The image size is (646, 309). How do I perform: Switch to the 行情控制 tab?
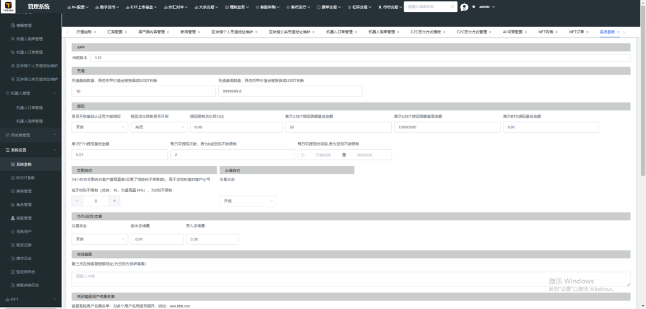[84, 31]
